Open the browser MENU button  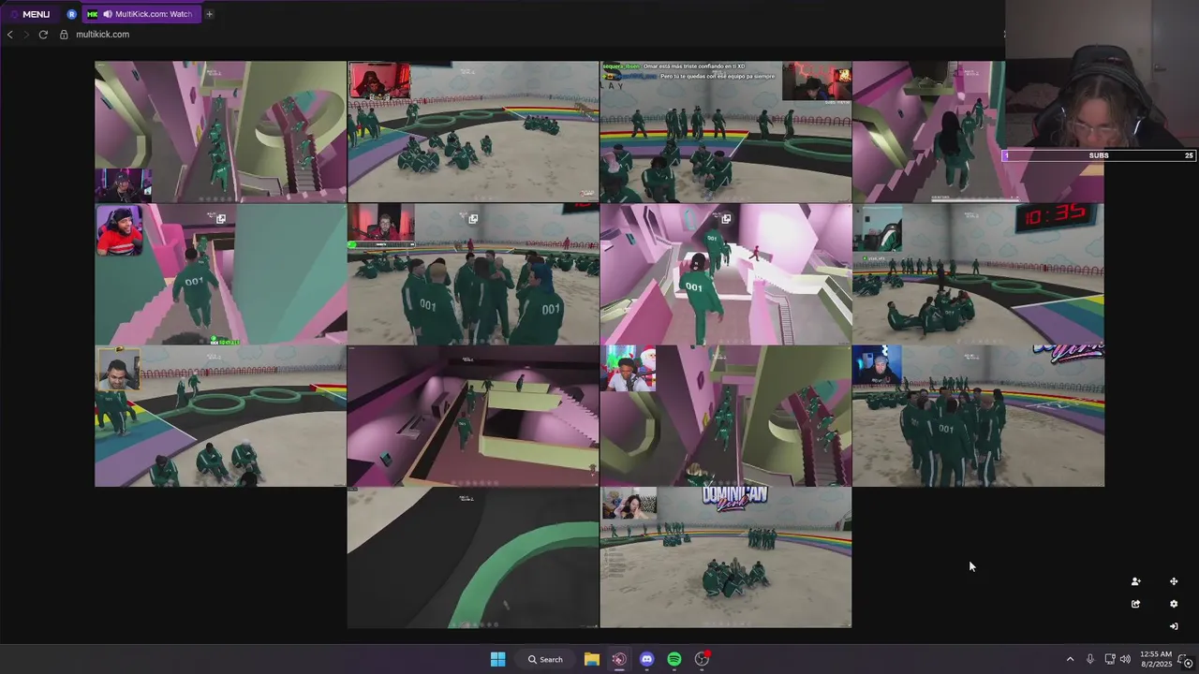click(x=29, y=14)
